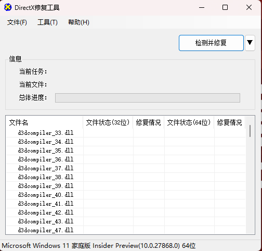
Task: Select the d3dcompiler_40.dll entry
Action: tap(46, 195)
